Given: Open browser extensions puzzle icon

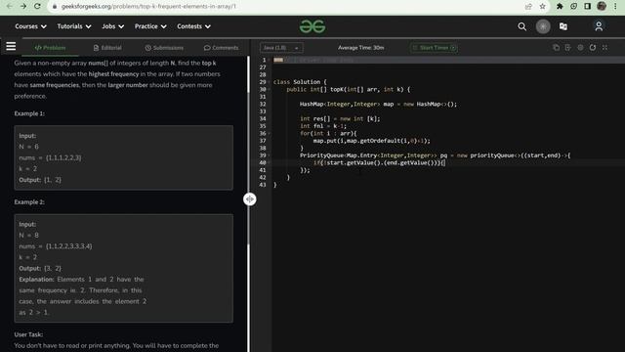Looking at the screenshot, I should pos(560,7).
